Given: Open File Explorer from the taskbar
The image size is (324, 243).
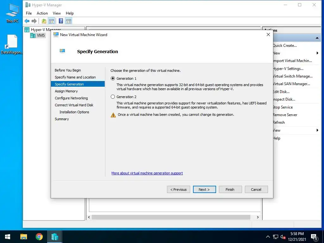Looking at the screenshot, I should pos(23,237).
